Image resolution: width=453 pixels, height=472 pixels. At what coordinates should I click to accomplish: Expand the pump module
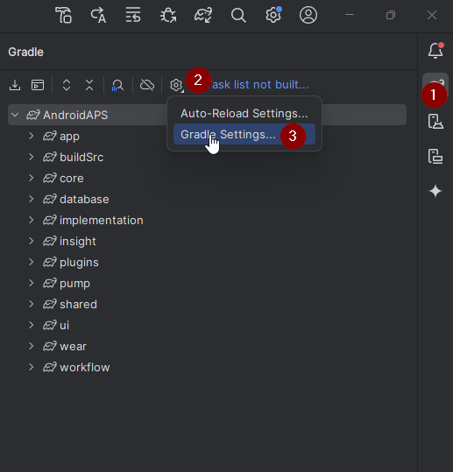[31, 283]
